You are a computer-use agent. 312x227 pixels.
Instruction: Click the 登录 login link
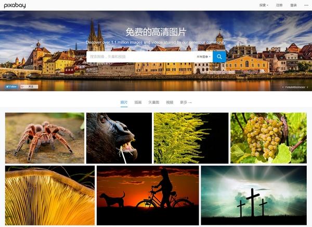tap(293, 5)
